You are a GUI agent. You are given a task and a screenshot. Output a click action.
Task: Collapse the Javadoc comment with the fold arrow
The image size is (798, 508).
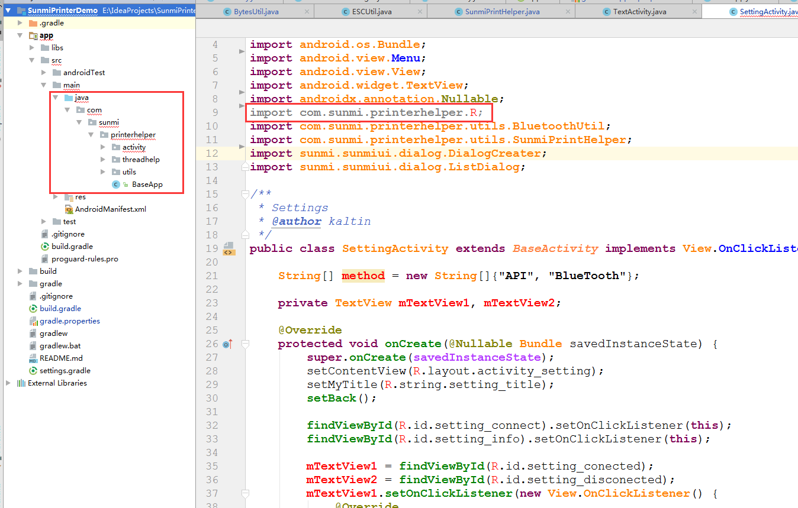(x=244, y=193)
